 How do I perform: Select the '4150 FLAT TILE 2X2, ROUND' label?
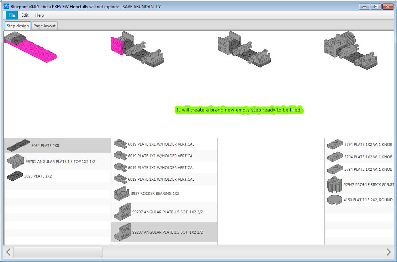[x=368, y=200]
